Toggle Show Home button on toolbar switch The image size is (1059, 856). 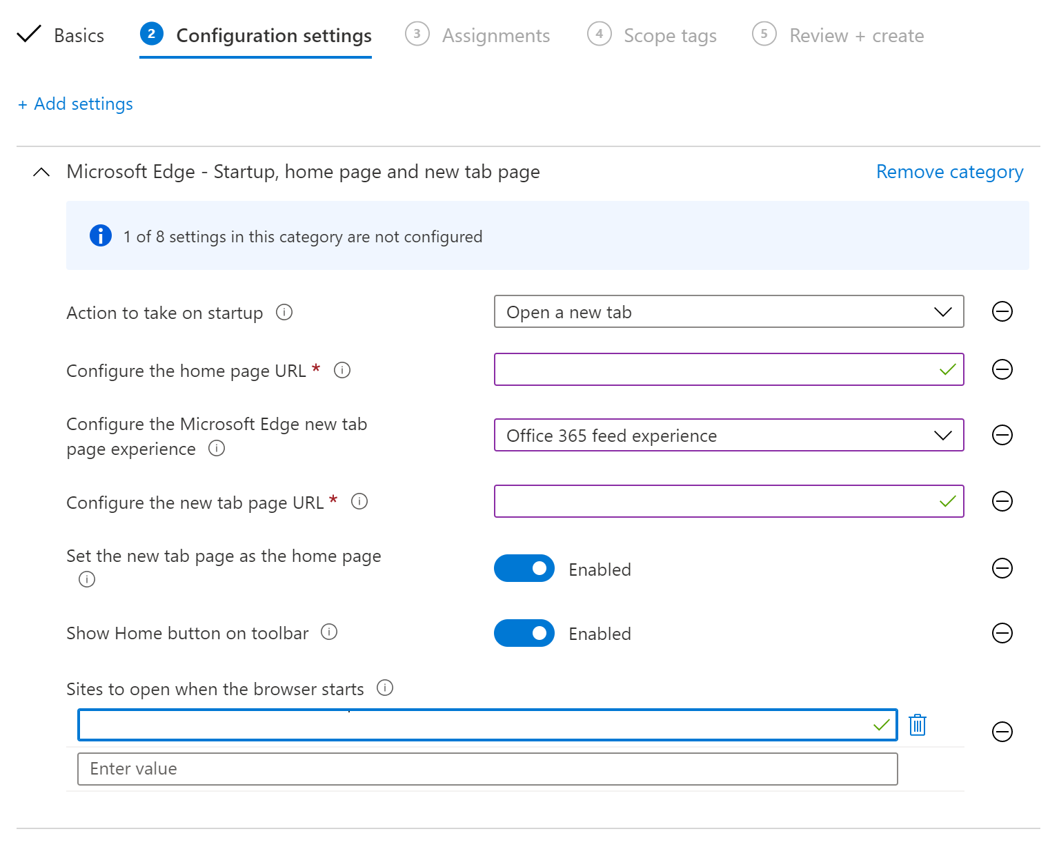[x=524, y=633]
